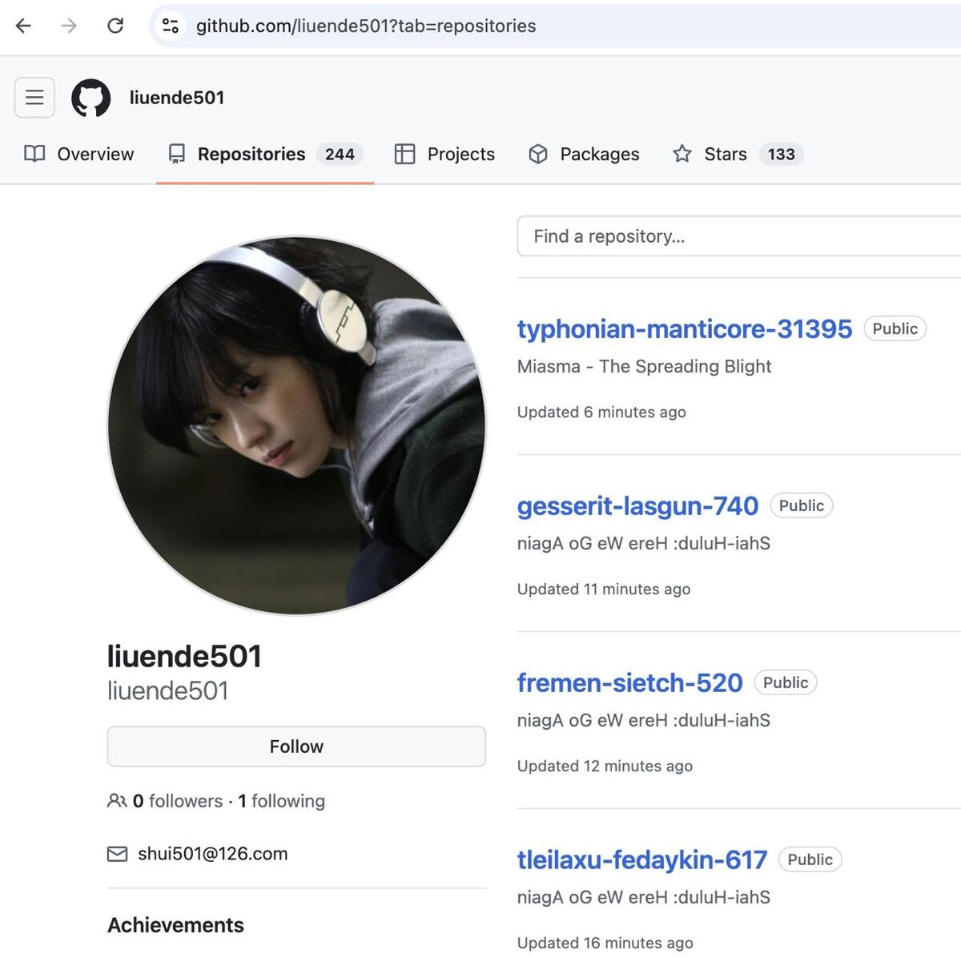Click the liuende501 header username
This screenshot has width=961, height=958.
pos(177,98)
